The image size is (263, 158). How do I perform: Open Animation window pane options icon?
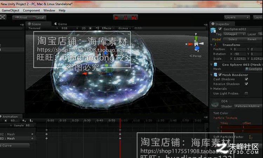(x=206, y=117)
